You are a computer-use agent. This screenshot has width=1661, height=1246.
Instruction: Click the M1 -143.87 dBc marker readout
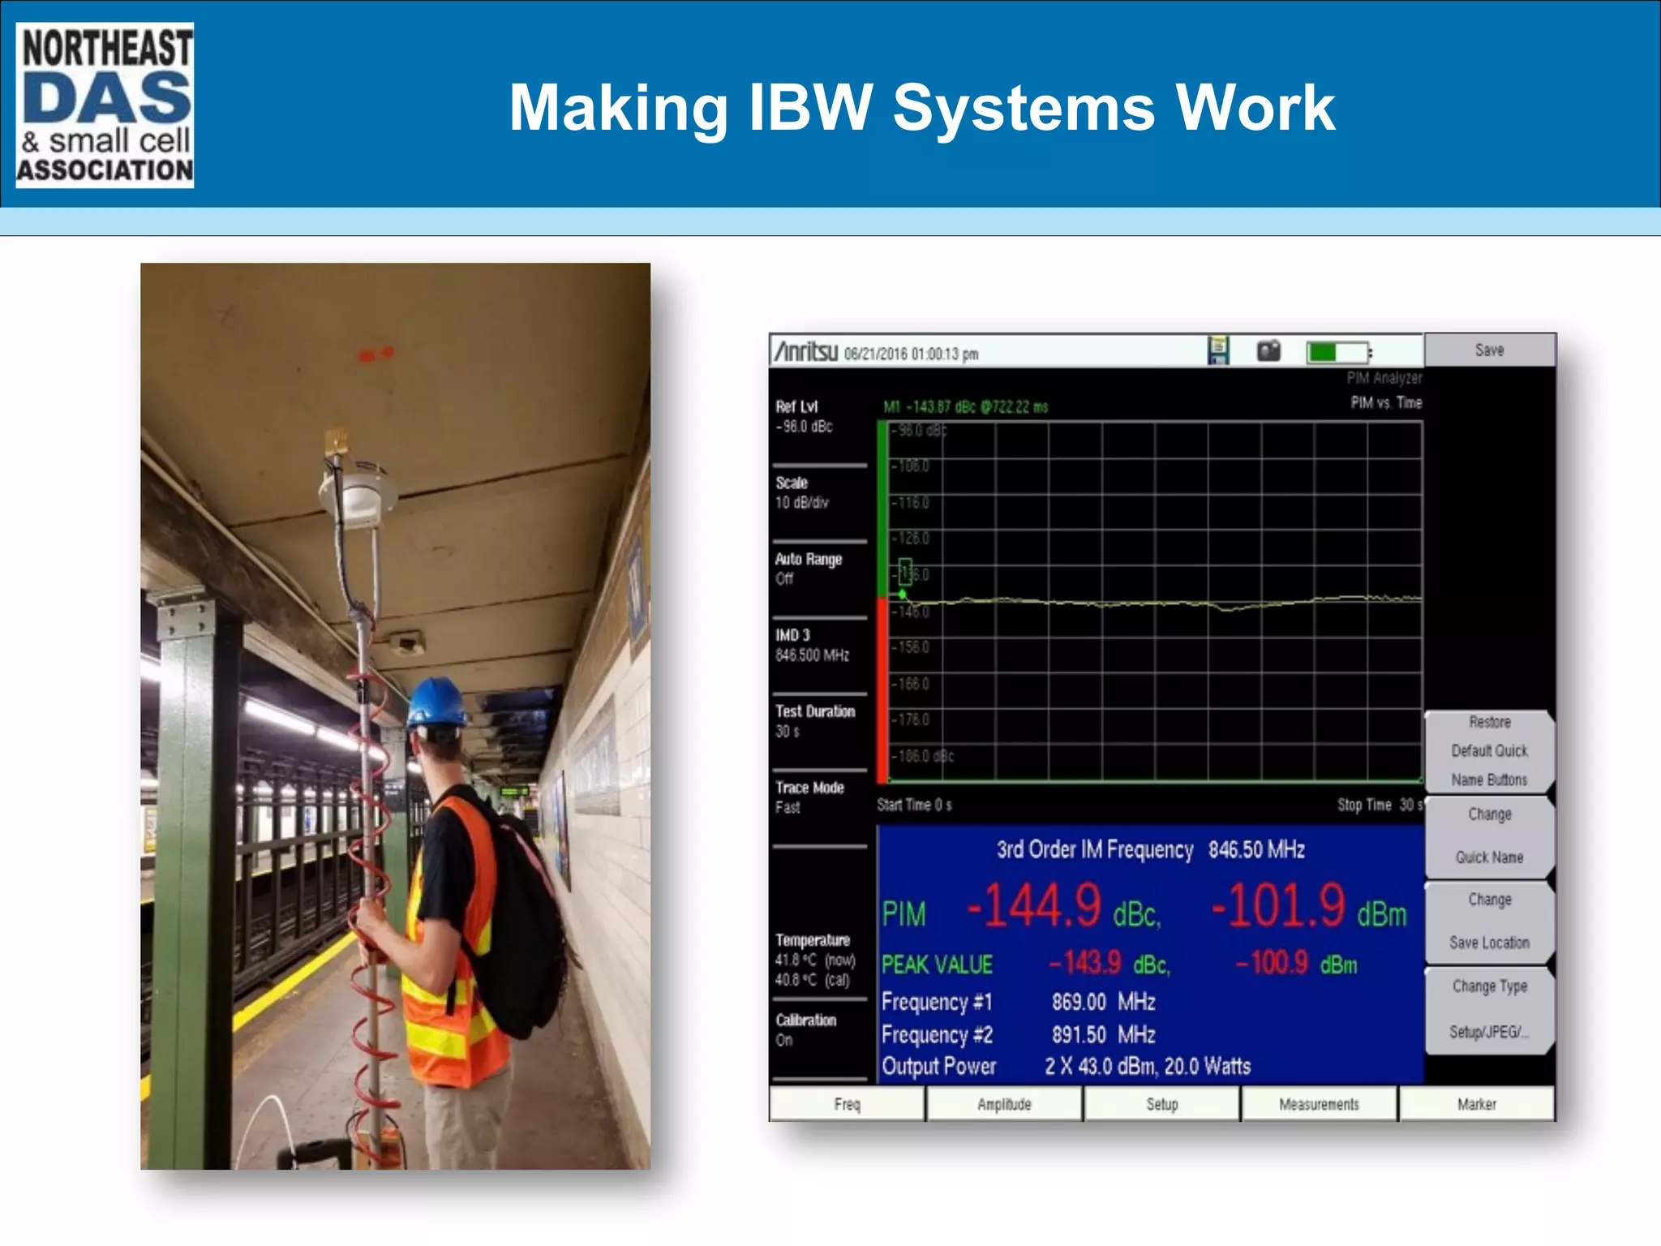[x=966, y=407]
